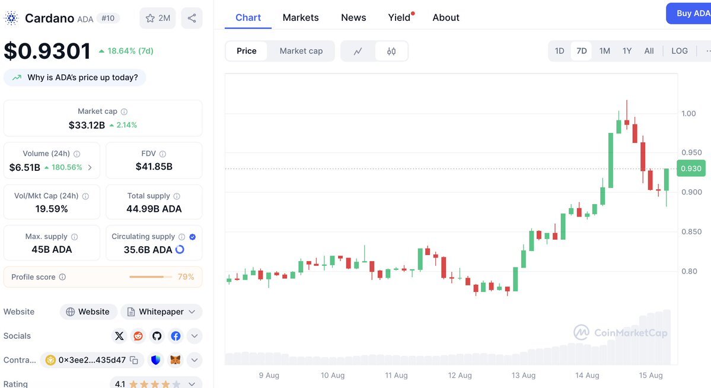This screenshot has height=388, width=711.
Task: Click the 0x3ee2...435d47 contract address
Action: pyautogui.click(x=92, y=360)
